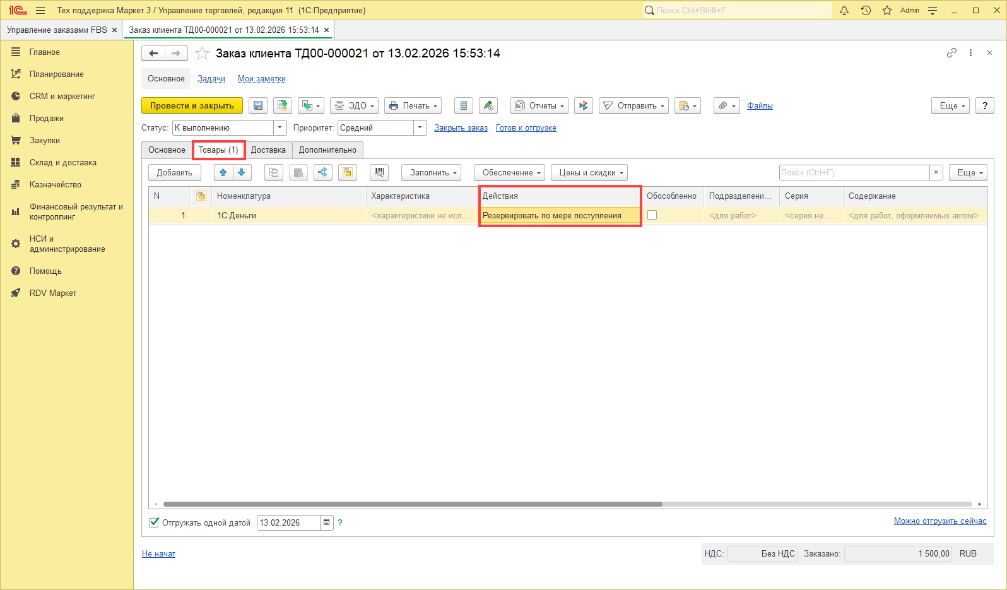Switch to the Доставка tab

click(x=268, y=150)
